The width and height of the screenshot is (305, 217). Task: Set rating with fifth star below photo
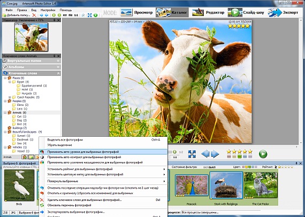click(x=250, y=151)
